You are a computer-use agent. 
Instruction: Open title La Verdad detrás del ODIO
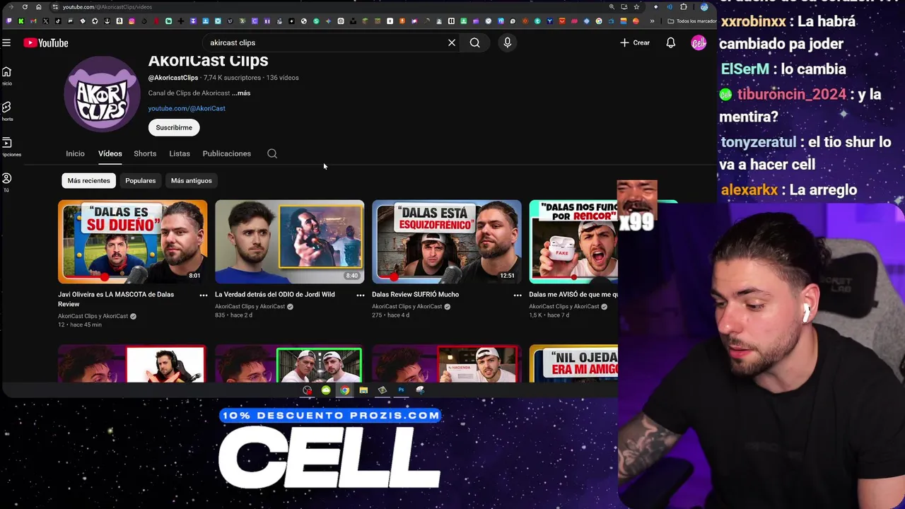(x=275, y=295)
